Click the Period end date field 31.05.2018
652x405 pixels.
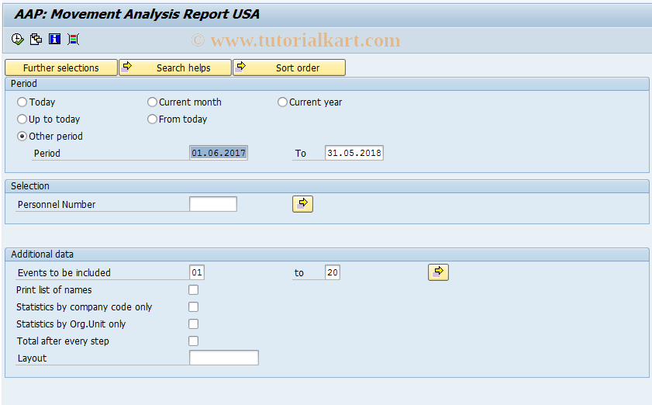coord(354,153)
